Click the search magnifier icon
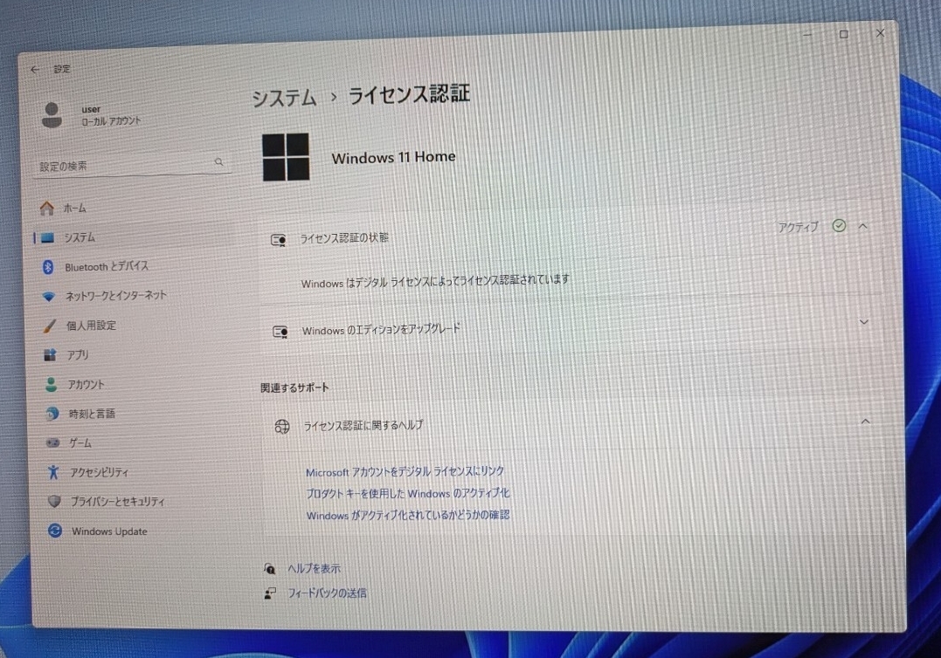 pyautogui.click(x=218, y=161)
